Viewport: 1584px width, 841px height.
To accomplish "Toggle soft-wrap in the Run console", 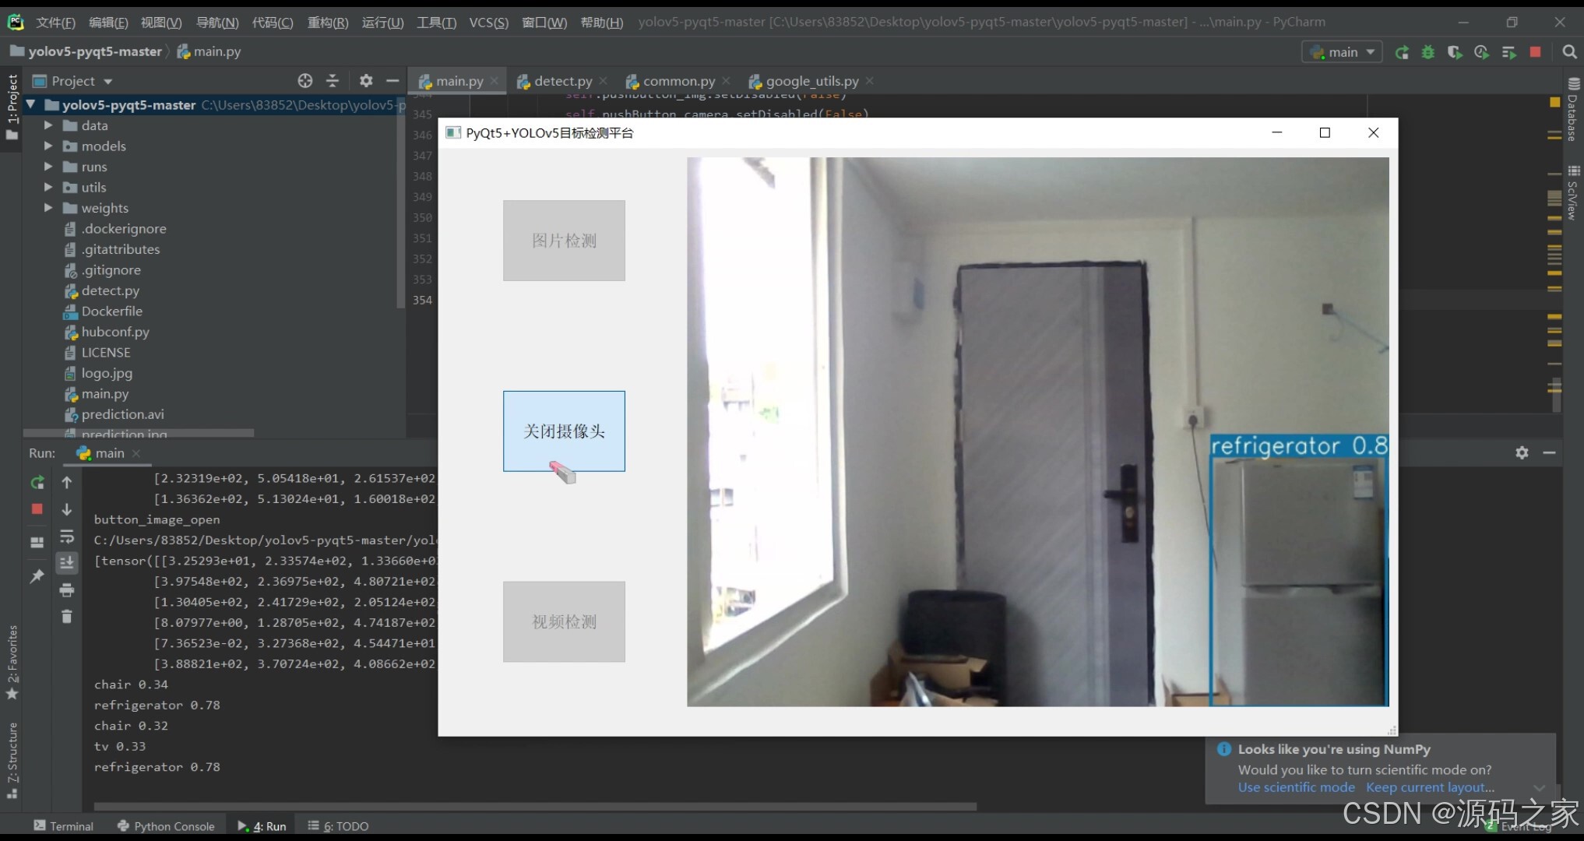I will (67, 537).
